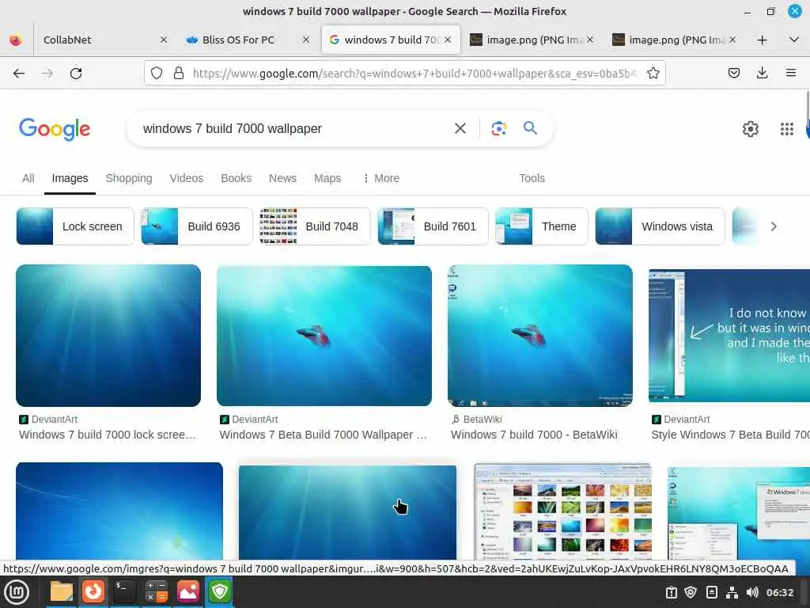Close the CollabNet tab

coord(163,40)
